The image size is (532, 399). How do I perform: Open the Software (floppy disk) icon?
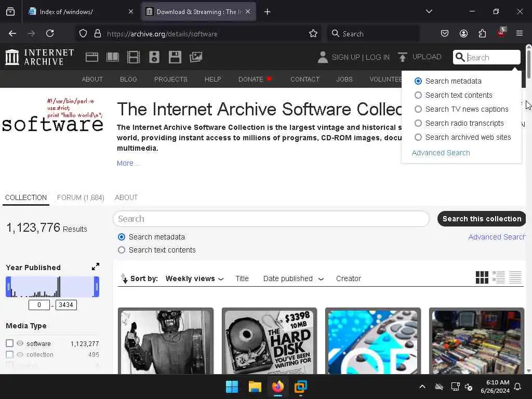pyautogui.click(x=175, y=57)
